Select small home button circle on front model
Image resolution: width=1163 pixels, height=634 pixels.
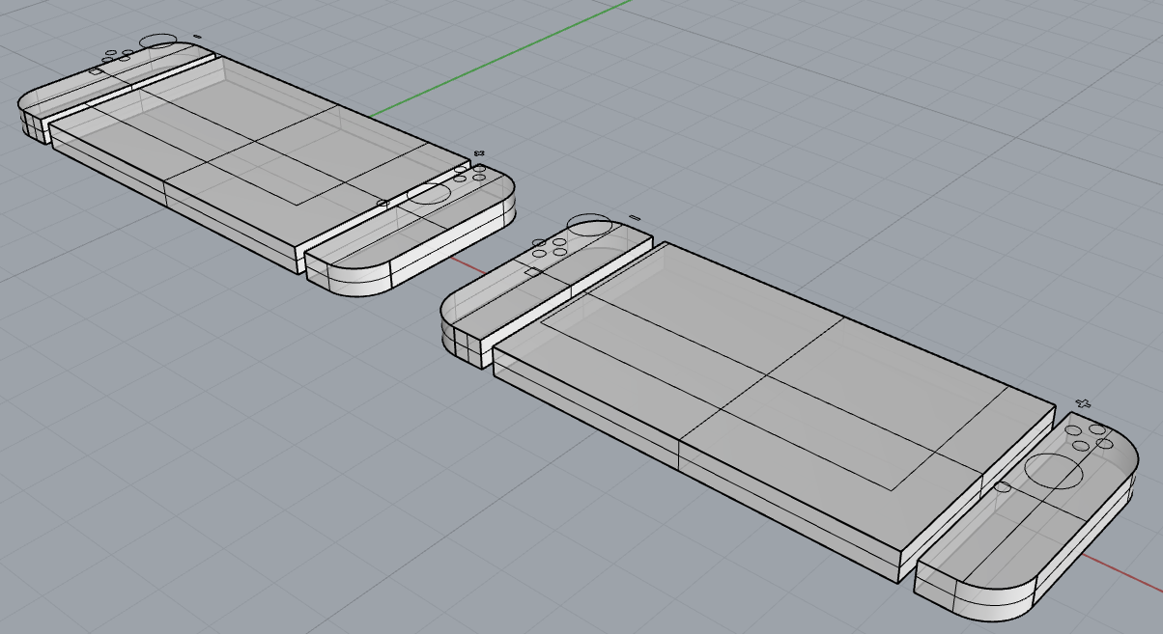point(1003,487)
